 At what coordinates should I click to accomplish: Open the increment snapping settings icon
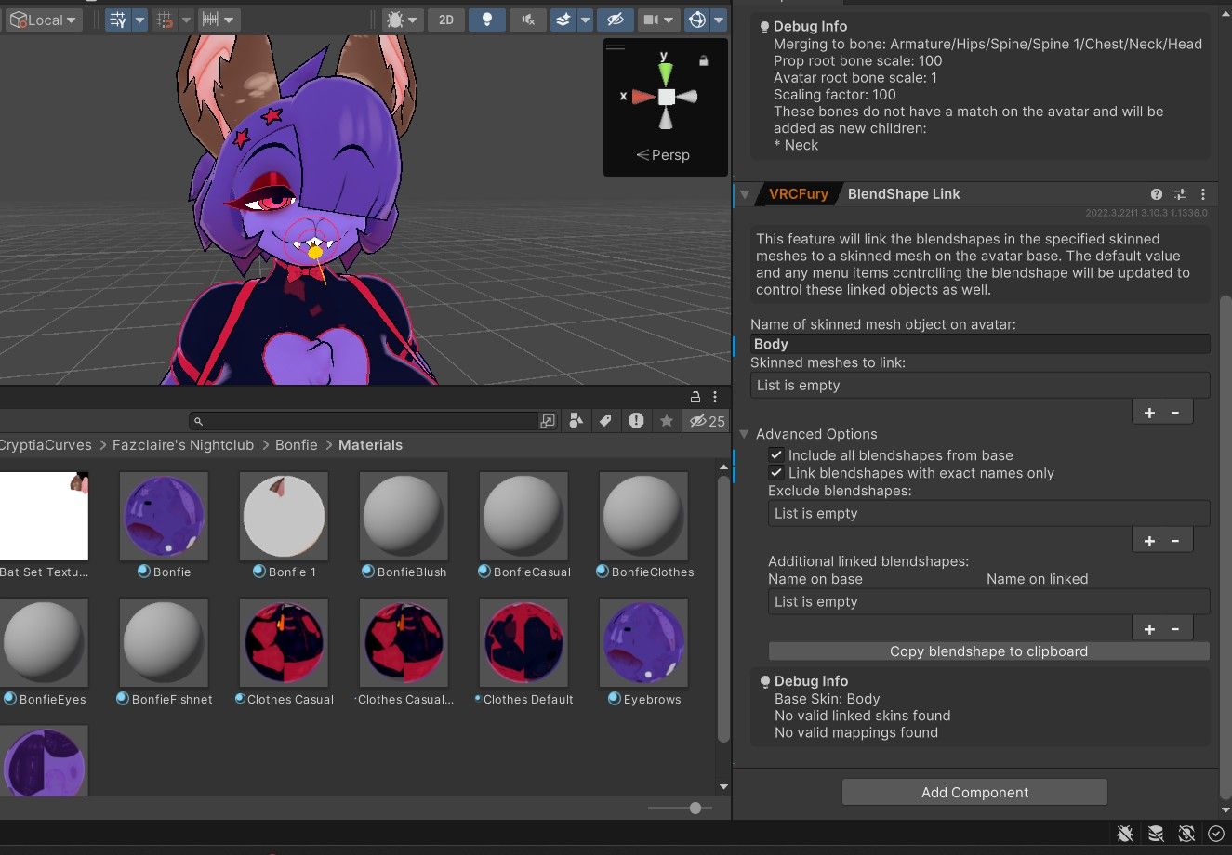(x=210, y=20)
